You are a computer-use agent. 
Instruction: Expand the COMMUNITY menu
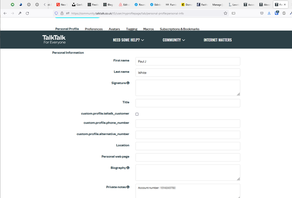click(x=174, y=40)
